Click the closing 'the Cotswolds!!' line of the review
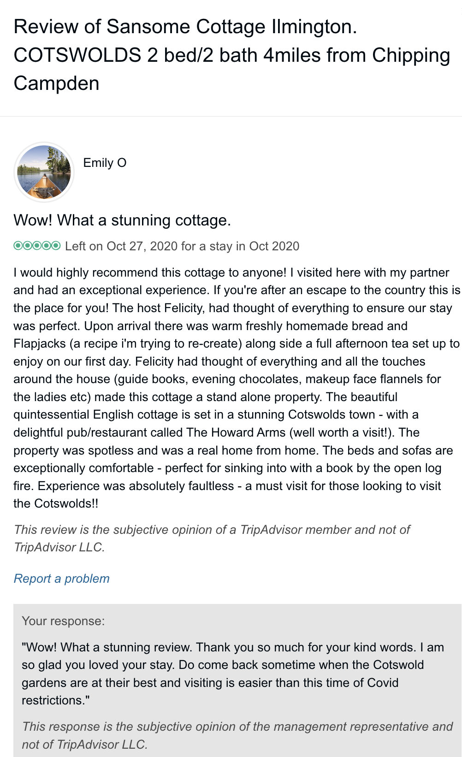This screenshot has height=757, width=462. click(x=56, y=503)
